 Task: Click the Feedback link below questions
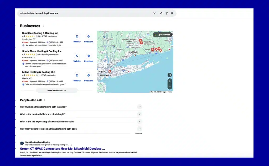click(x=138, y=134)
